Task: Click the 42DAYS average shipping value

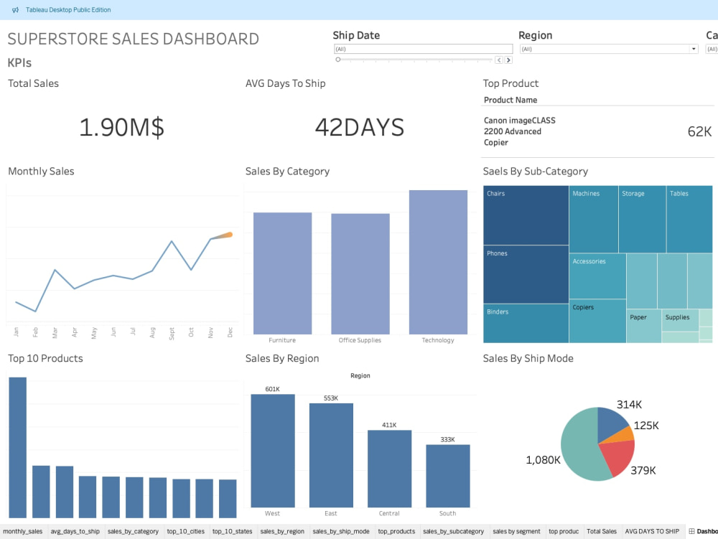Action: tap(360, 127)
